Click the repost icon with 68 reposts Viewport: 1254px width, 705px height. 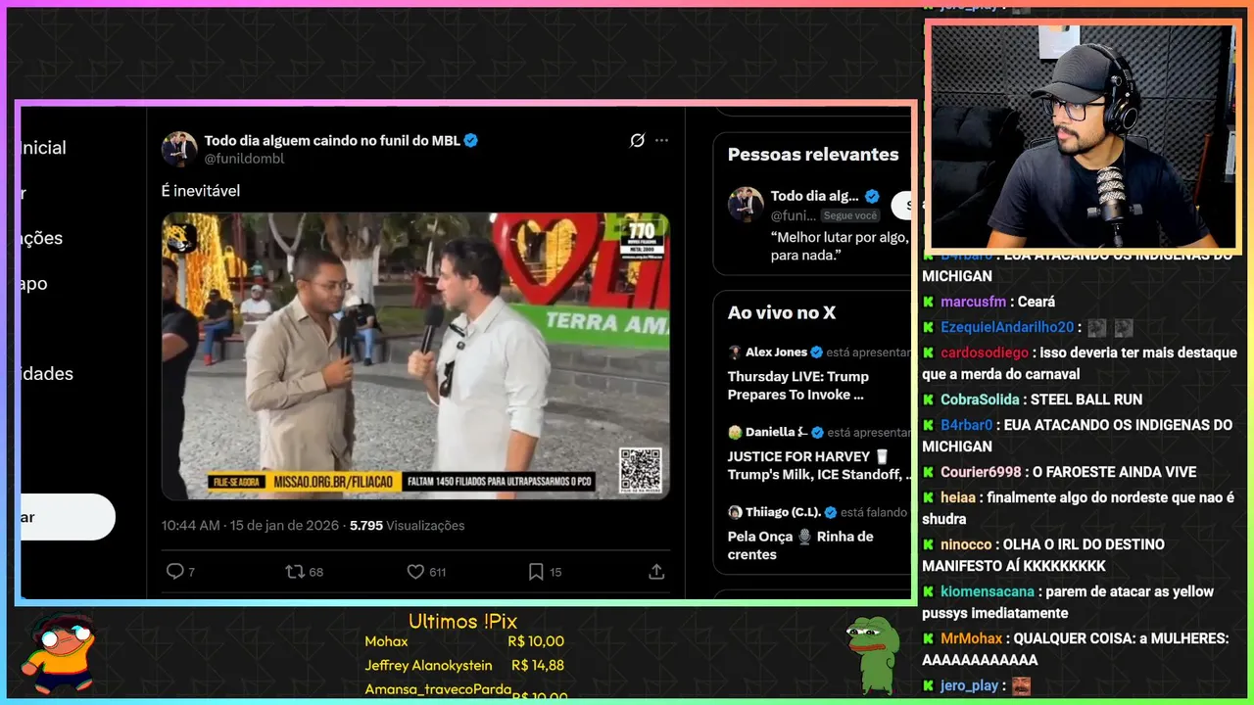click(x=294, y=572)
